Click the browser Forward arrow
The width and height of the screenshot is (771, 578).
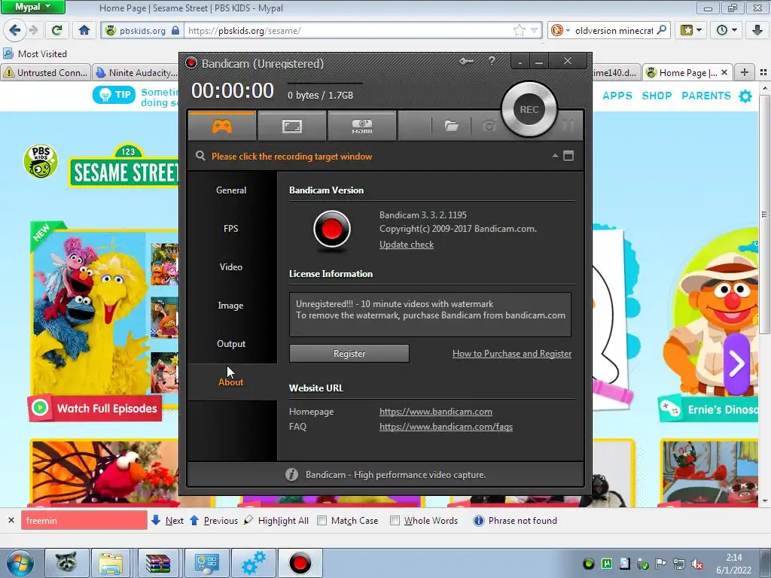tap(33, 30)
